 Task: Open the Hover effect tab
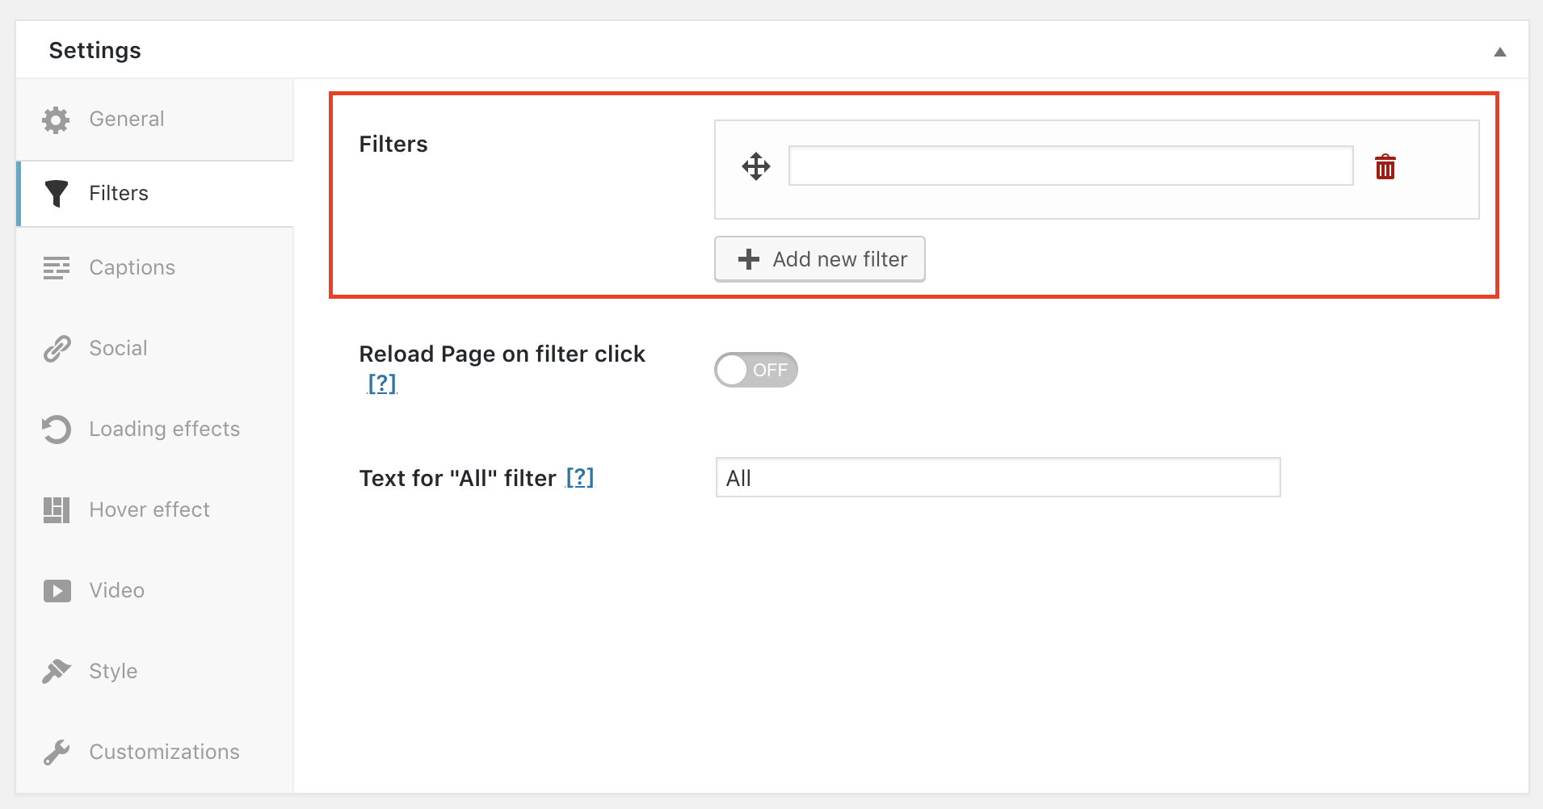tap(154, 510)
